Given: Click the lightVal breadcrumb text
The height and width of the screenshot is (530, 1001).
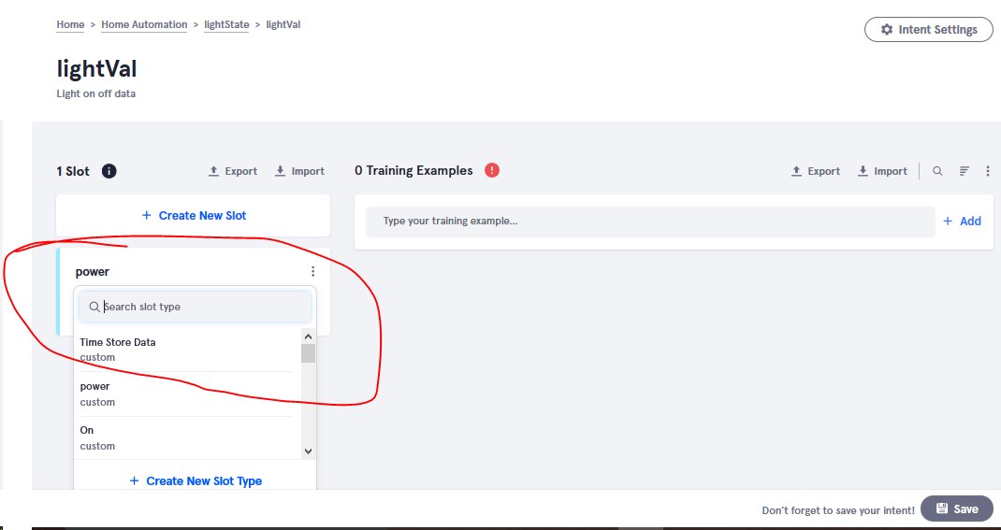Looking at the screenshot, I should 283,25.
